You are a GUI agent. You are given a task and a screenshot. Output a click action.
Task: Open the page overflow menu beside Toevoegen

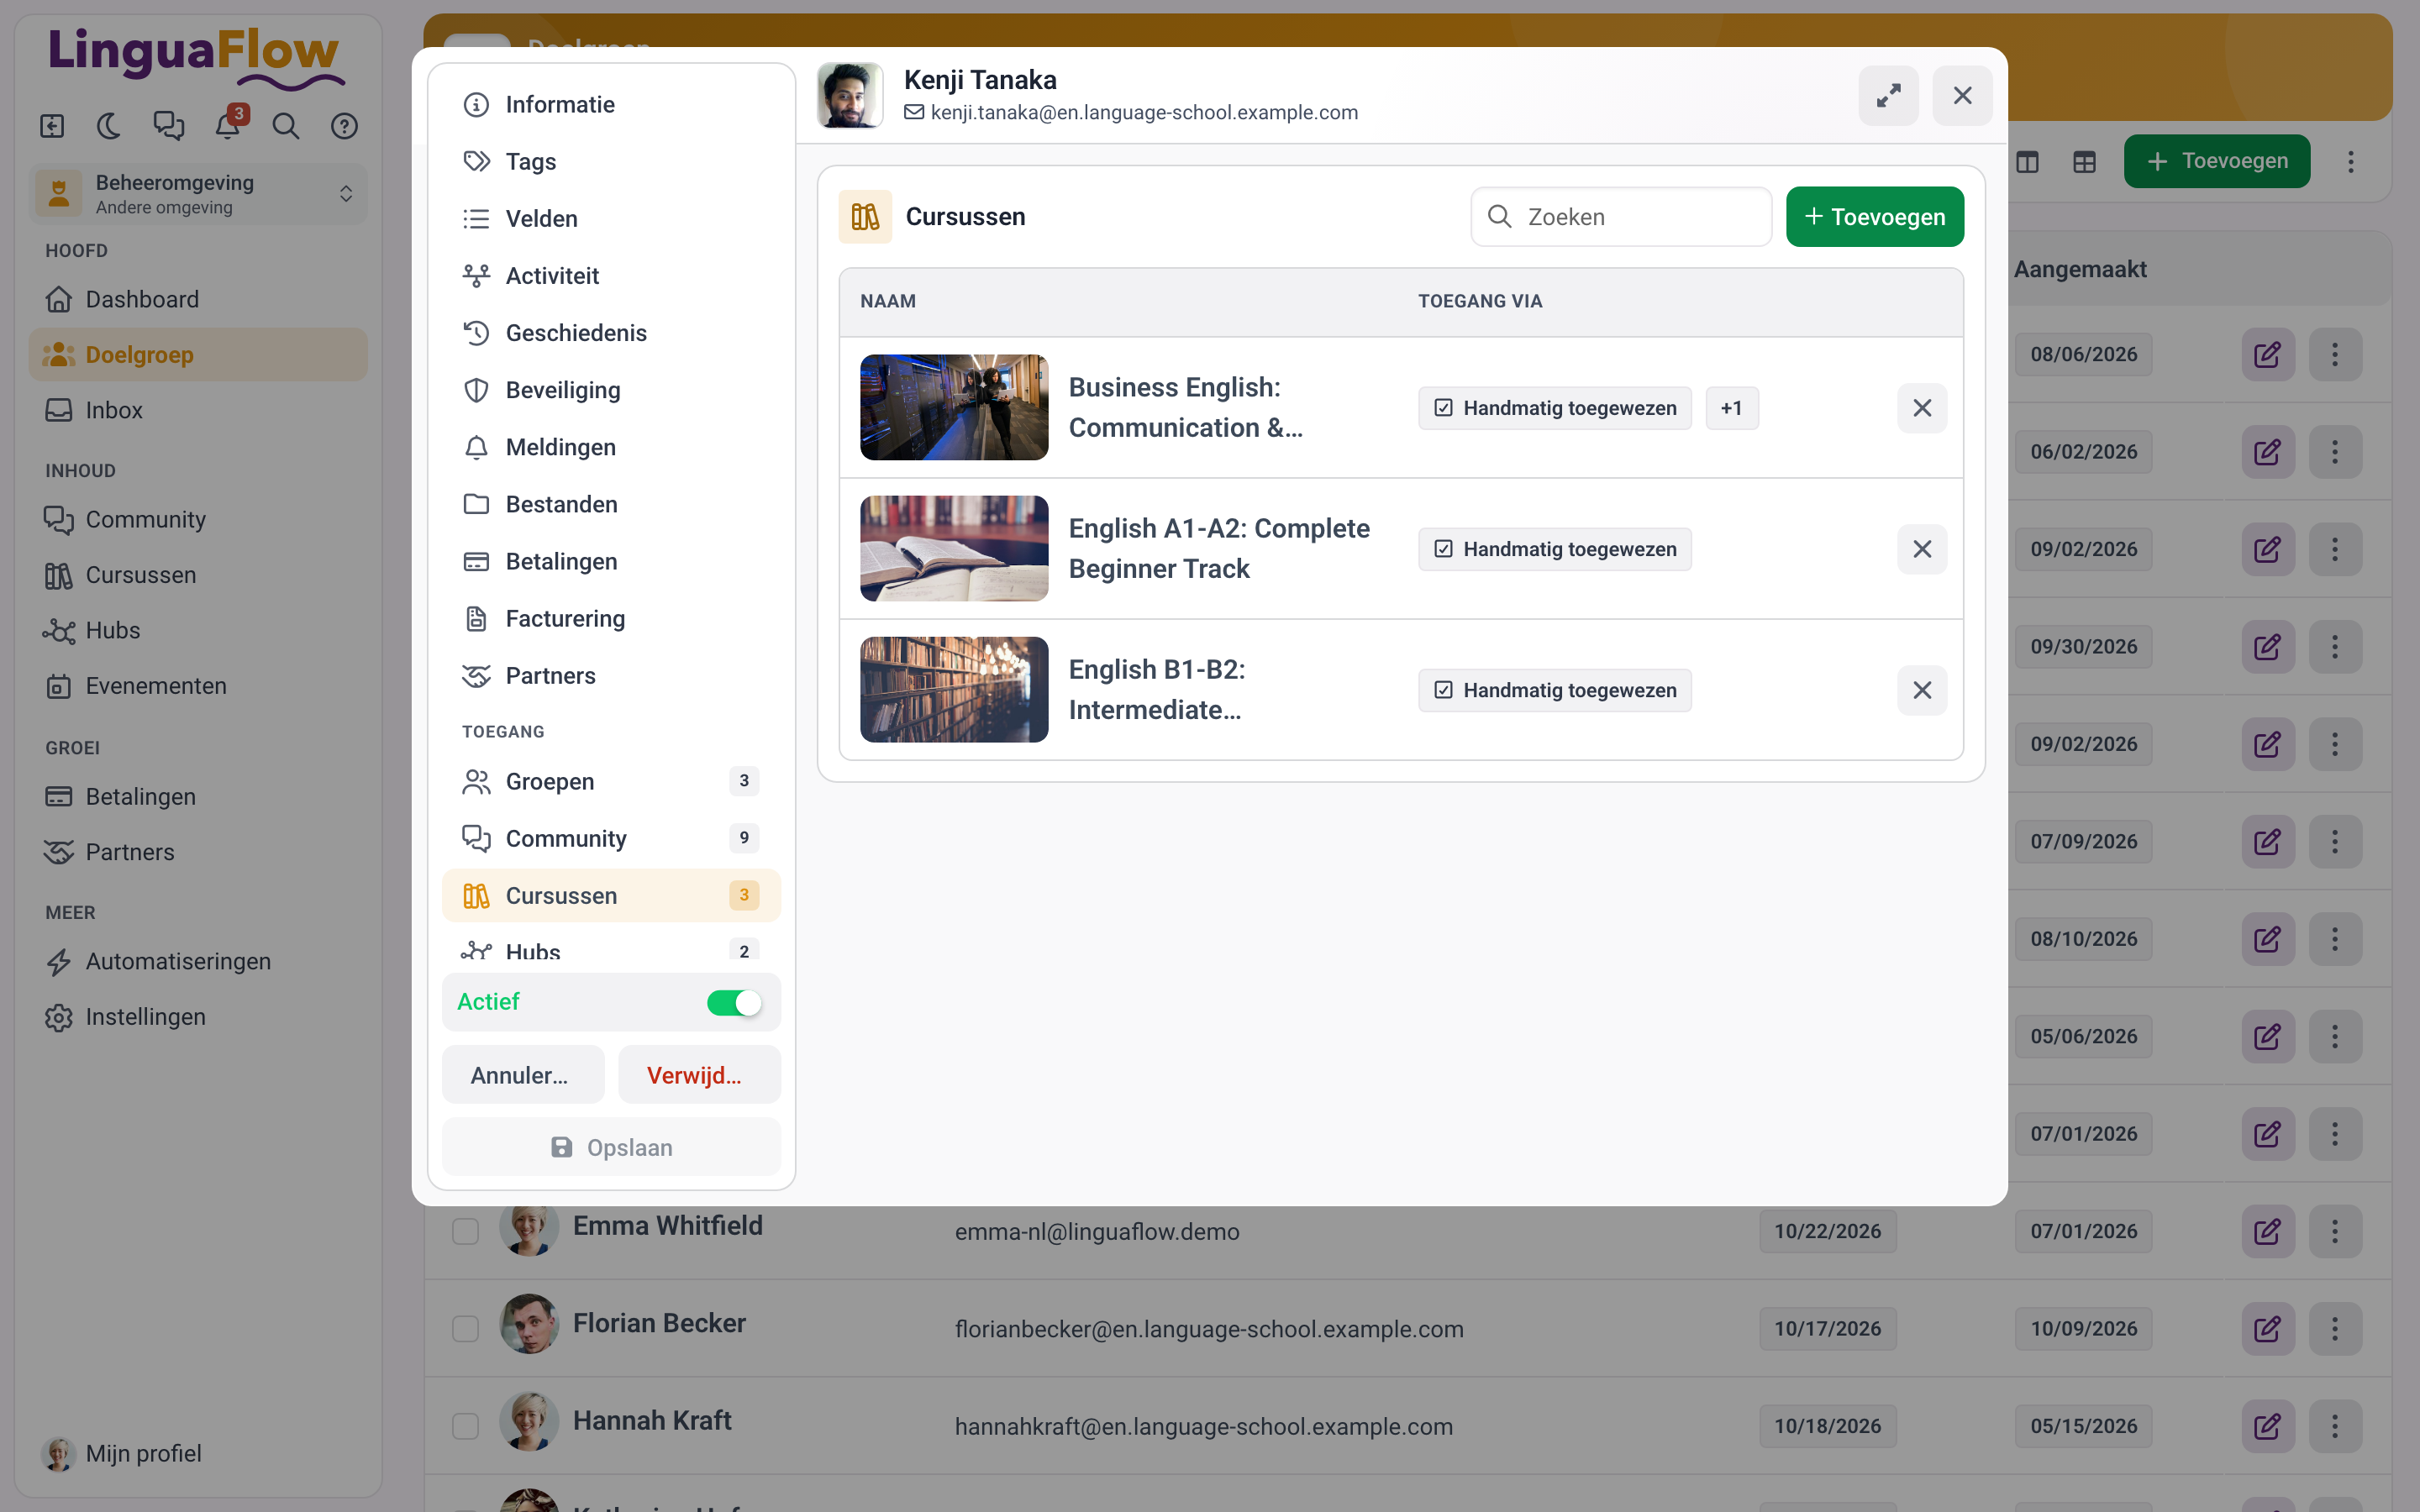(x=2351, y=162)
